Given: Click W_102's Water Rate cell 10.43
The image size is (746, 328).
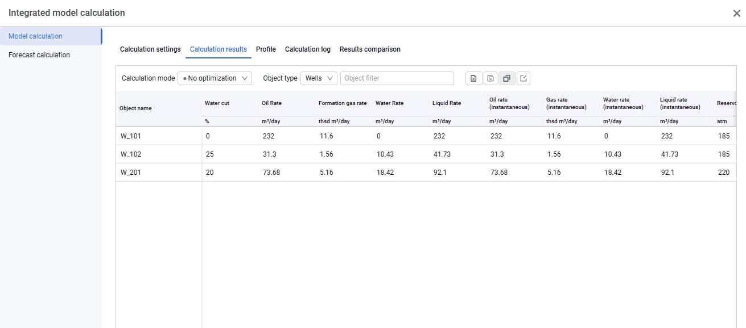Looking at the screenshot, I should click(x=385, y=154).
